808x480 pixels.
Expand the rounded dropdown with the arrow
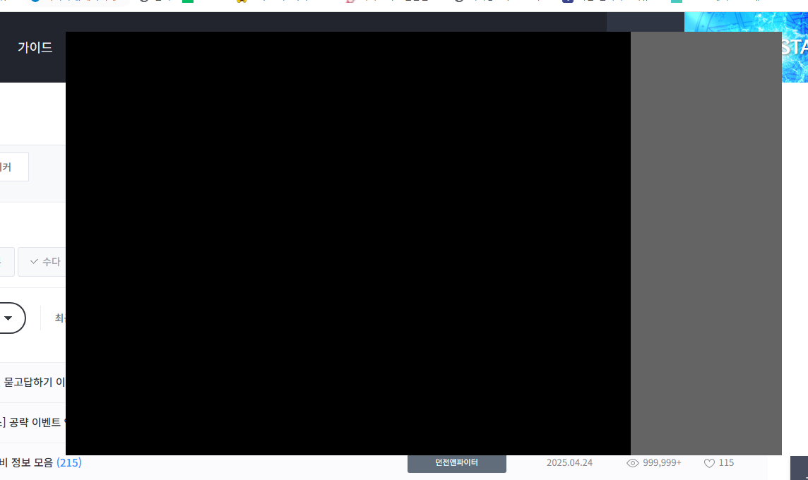(x=10, y=318)
